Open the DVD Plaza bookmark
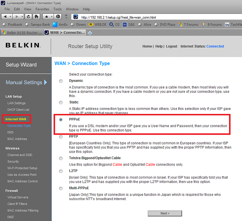This screenshot has height=221, width=242. pyautogui.click(x=165, y=24)
